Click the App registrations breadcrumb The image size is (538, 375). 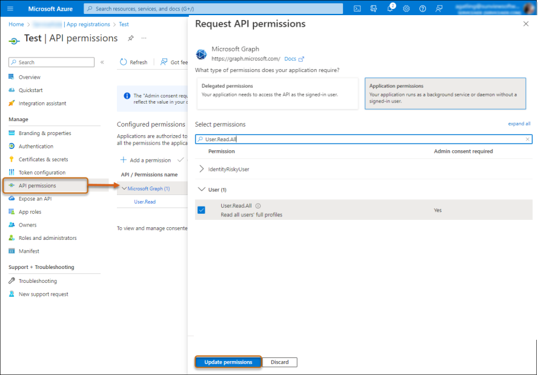pyautogui.click(x=88, y=24)
